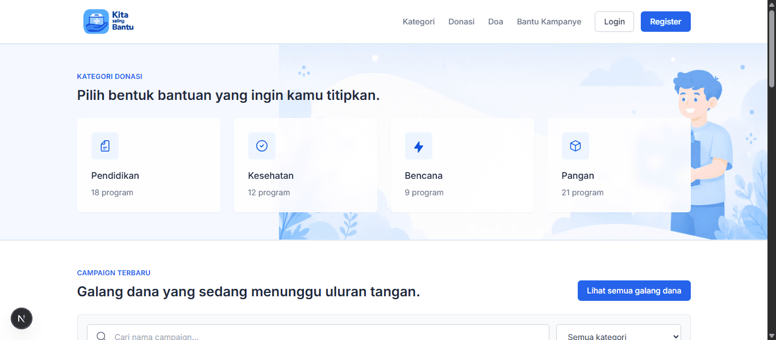Open the Pendidikan category card
The width and height of the screenshot is (776, 340).
tap(149, 165)
